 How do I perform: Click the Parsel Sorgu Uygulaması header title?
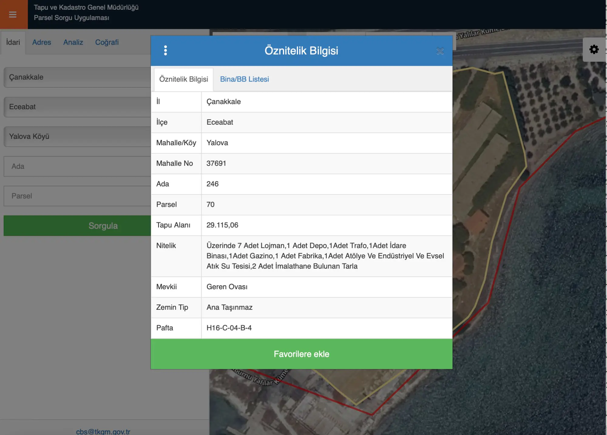tap(71, 18)
